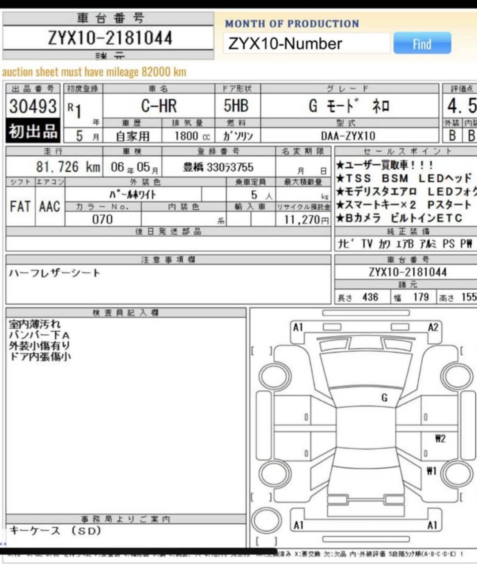The height and width of the screenshot is (564, 477).
Task: Click the exterior grade B cell
Action: pos(452,135)
